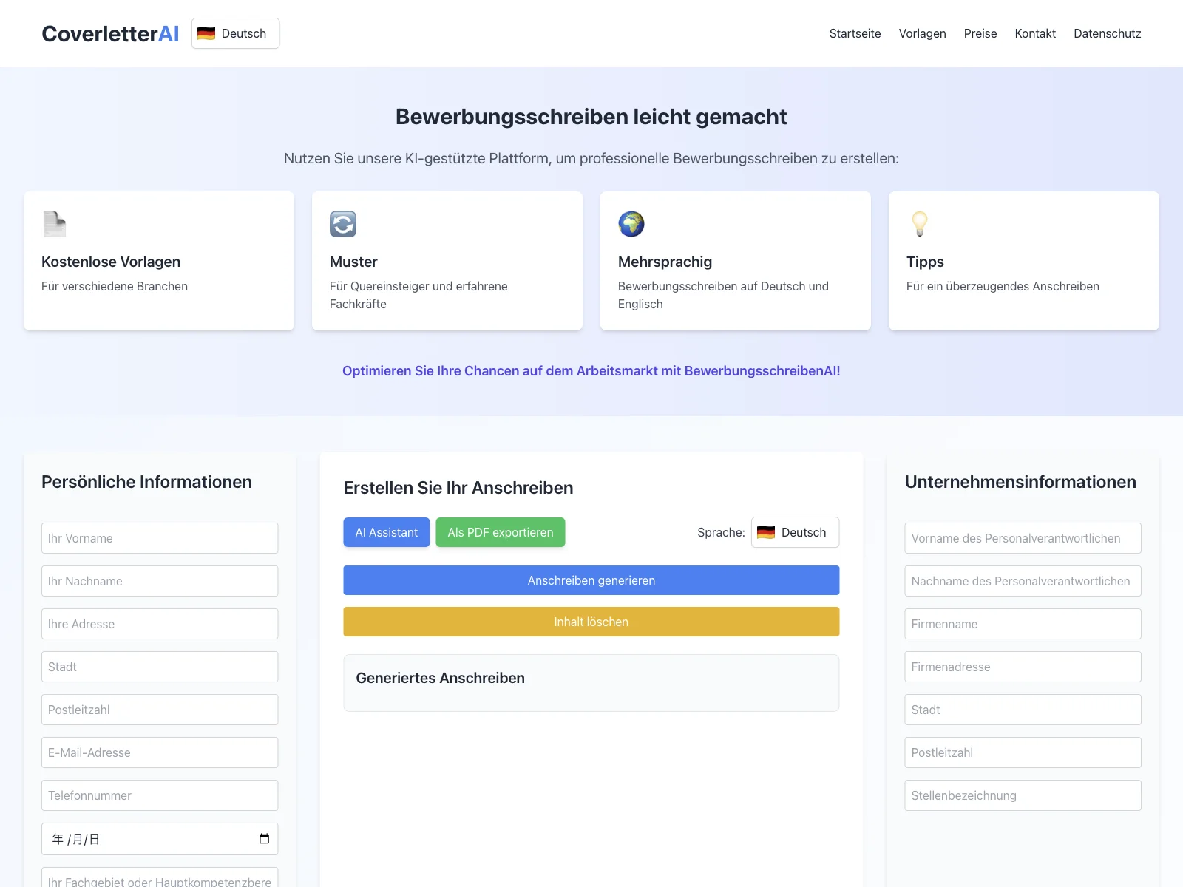Image resolution: width=1183 pixels, height=887 pixels.
Task: Select the Kostenlose Vorlagen card
Action: click(159, 261)
